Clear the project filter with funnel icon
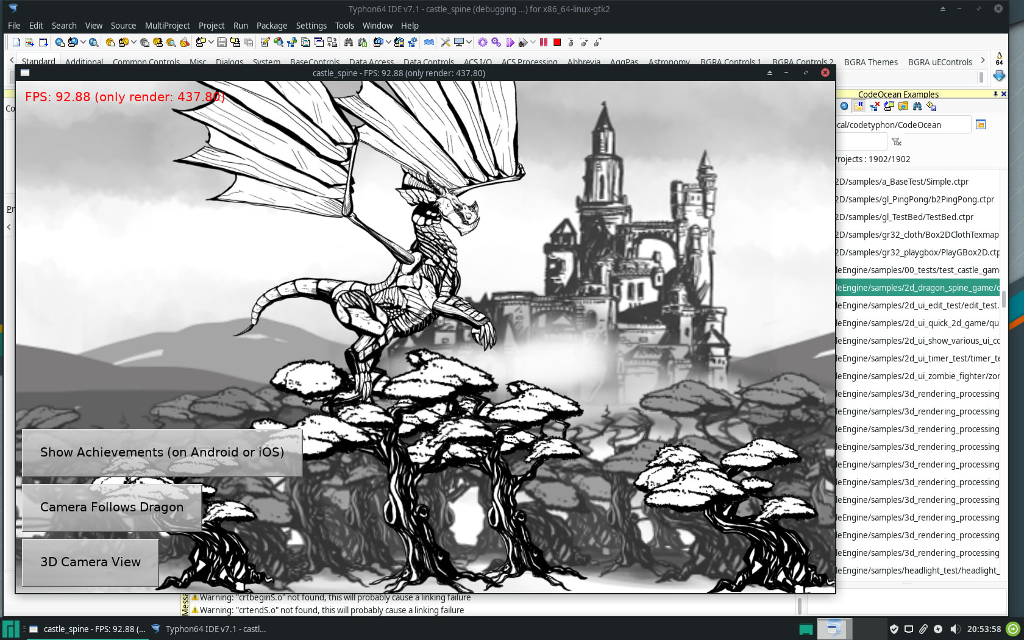Viewport: 1024px width, 640px height. coord(897,141)
